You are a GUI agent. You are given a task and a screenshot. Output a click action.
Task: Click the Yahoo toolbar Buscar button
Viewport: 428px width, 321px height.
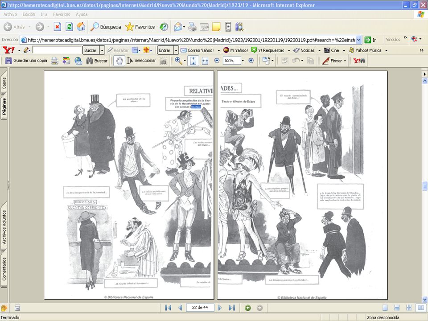(91, 50)
